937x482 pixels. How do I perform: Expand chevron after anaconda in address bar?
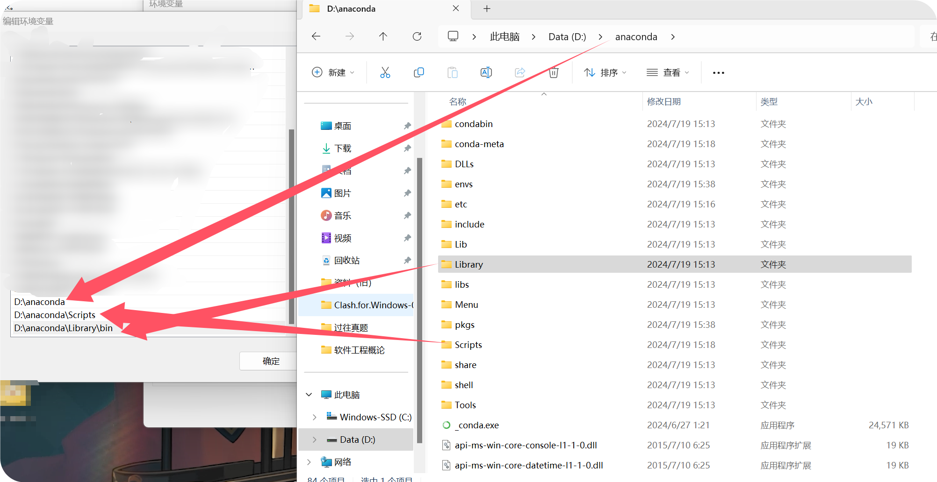[x=673, y=37]
